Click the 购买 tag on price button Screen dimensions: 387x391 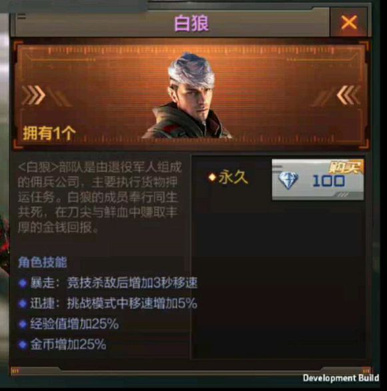click(x=346, y=167)
